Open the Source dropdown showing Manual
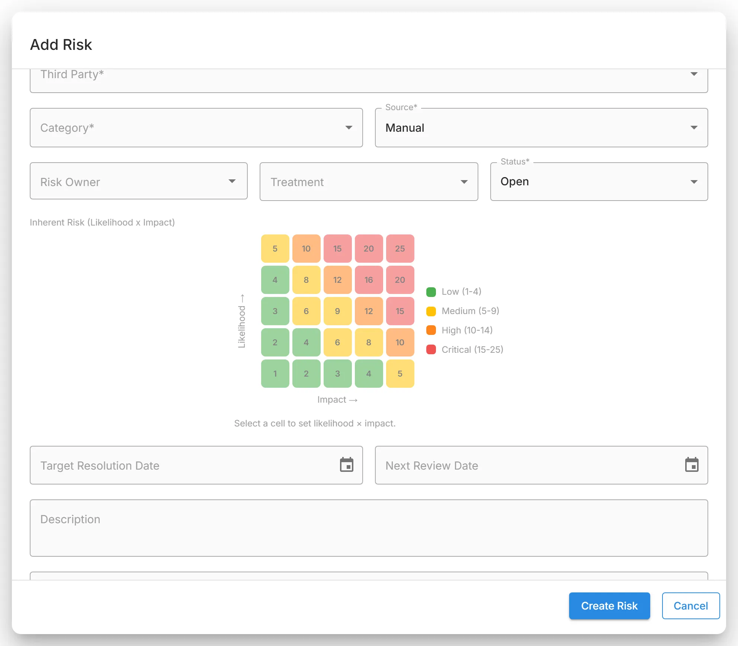Viewport: 738px width, 646px height. (x=541, y=128)
